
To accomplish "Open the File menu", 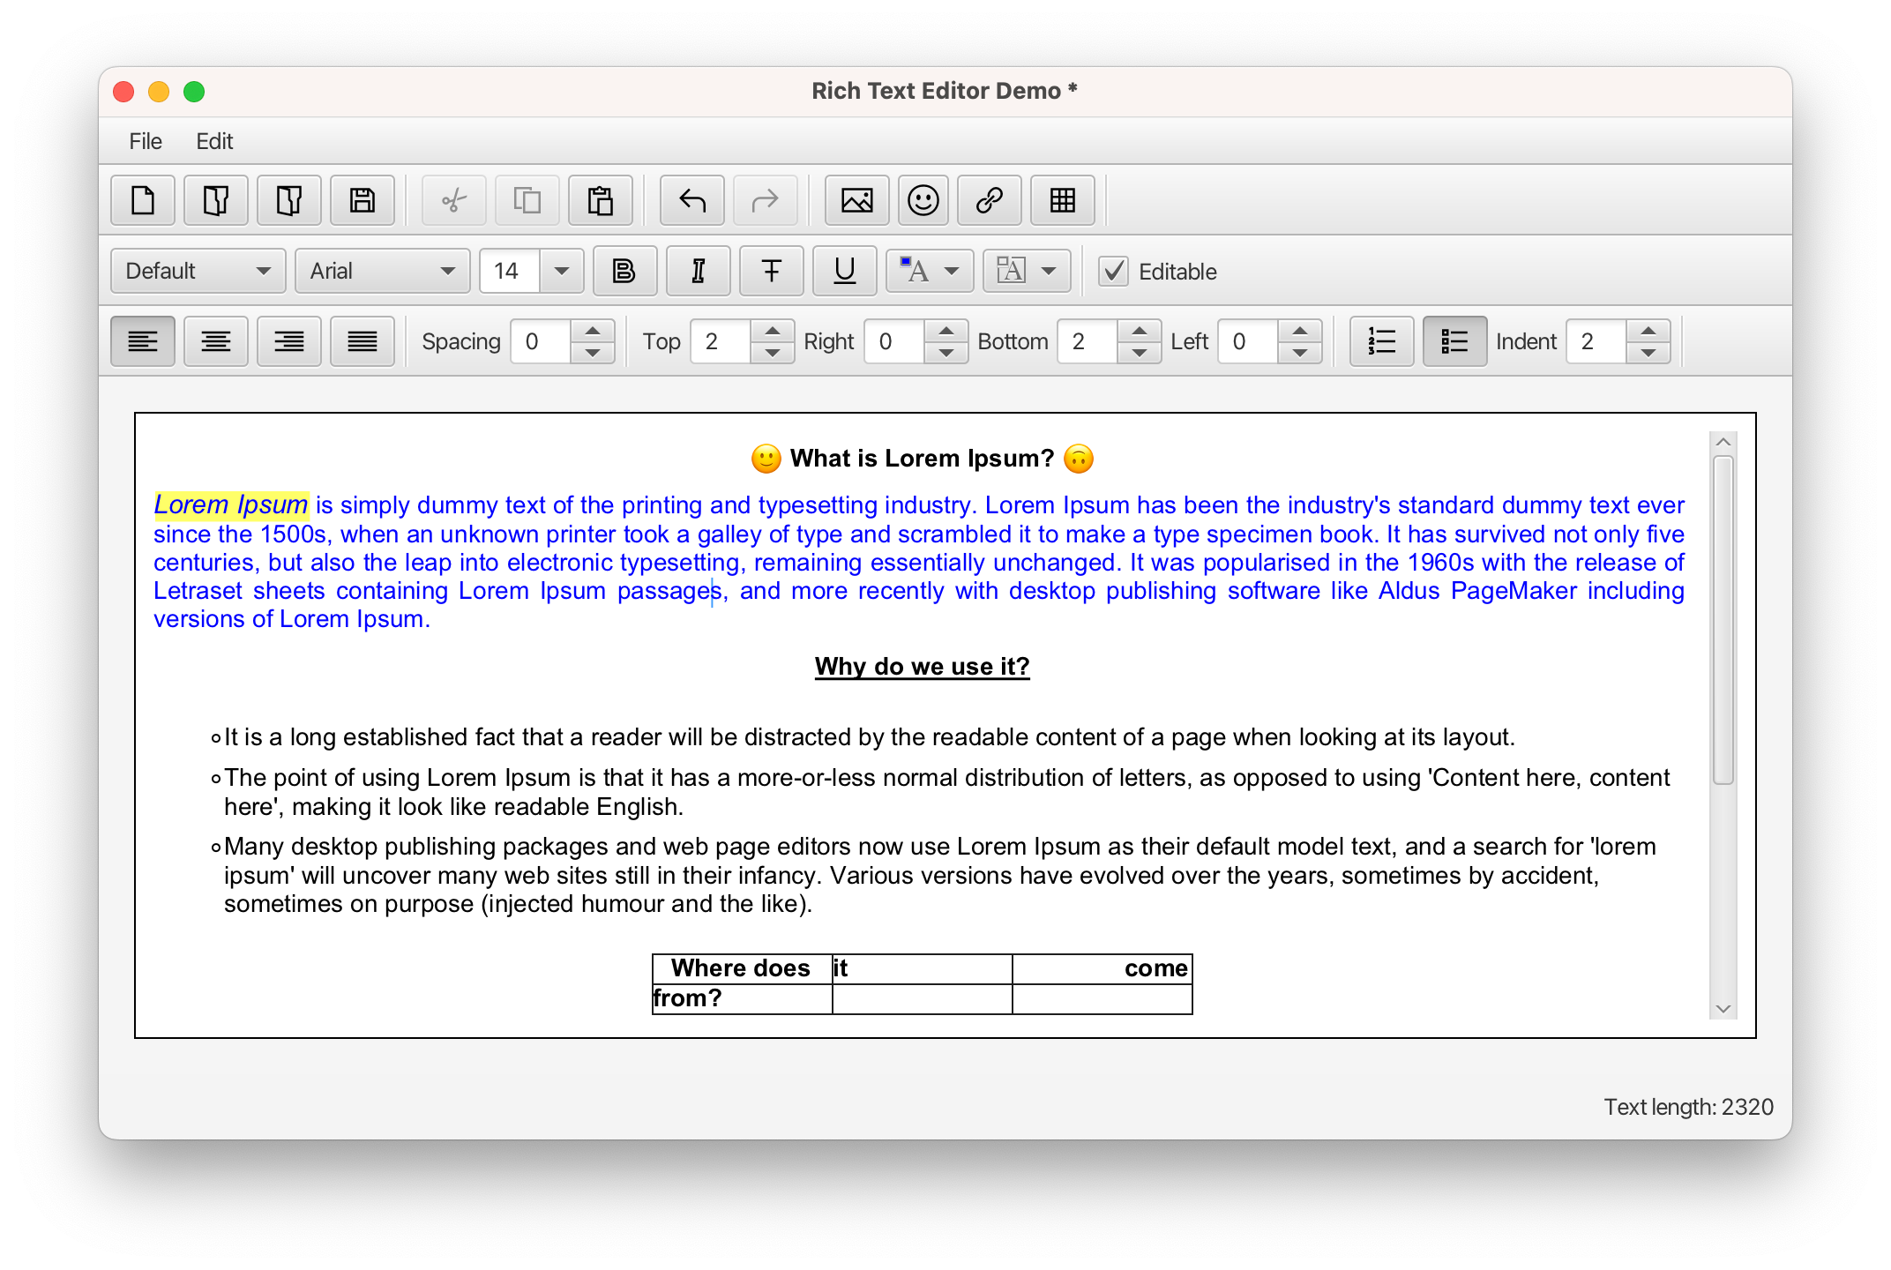I will pyautogui.click(x=146, y=141).
